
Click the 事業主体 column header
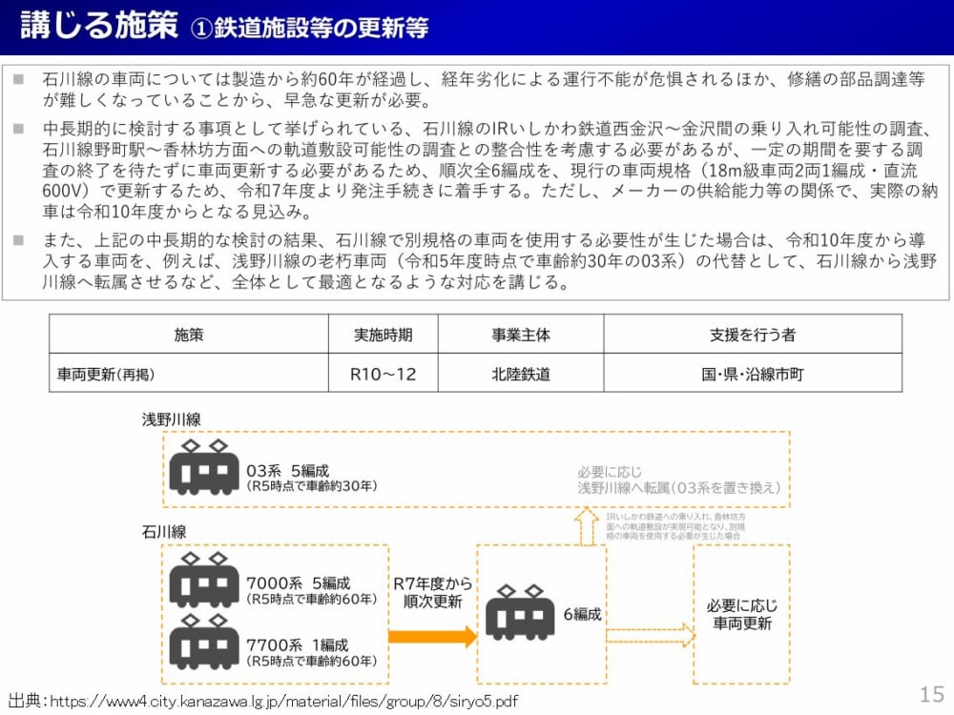point(521,335)
